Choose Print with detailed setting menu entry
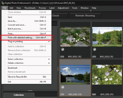Image resolution: width=123 pixels, height=98 pixels. pyautogui.click(x=27, y=38)
